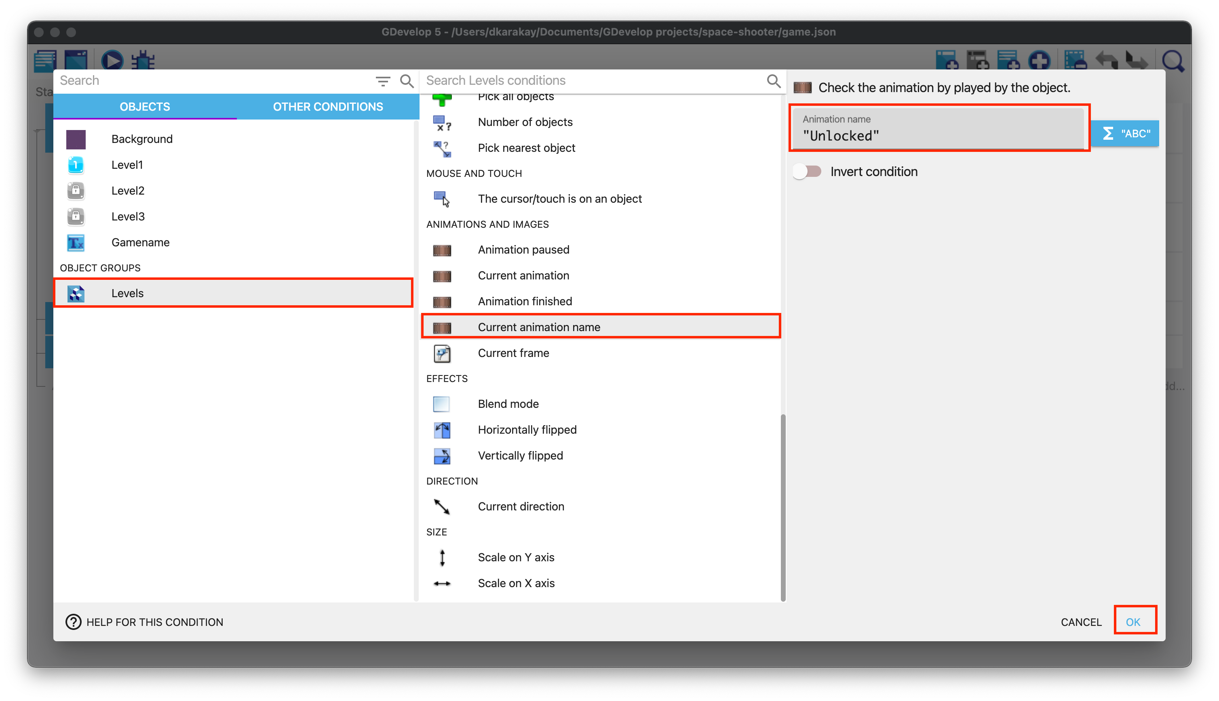Click the Pick nearest object icon
Viewport: 1219px width, 701px height.
(x=442, y=148)
